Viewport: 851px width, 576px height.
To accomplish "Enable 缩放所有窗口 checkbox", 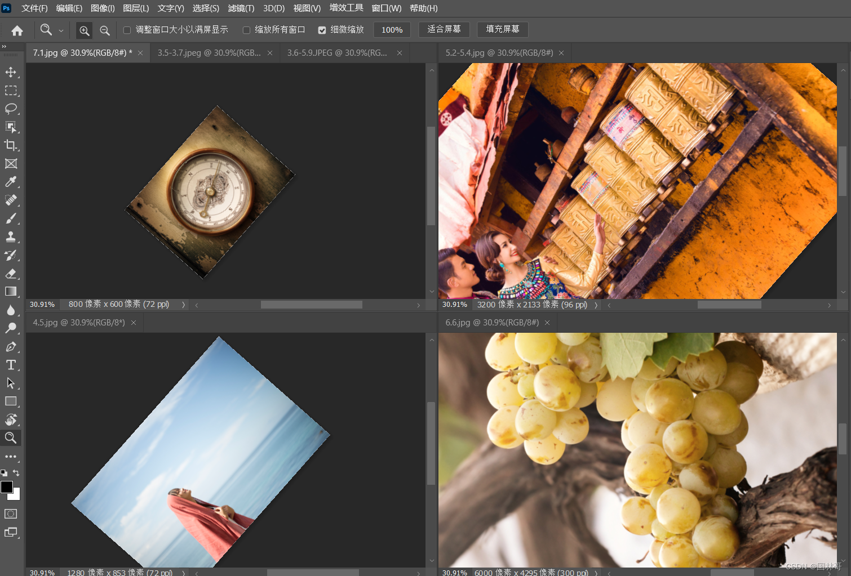I will pyautogui.click(x=246, y=30).
